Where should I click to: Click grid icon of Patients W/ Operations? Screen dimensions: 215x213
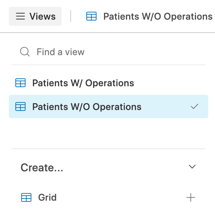click(20, 83)
